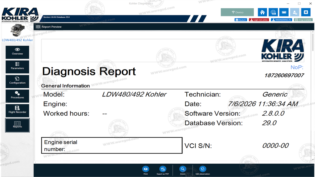Click the 0 logs available badge
This screenshot has width=315, height=177.
tap(303, 20)
